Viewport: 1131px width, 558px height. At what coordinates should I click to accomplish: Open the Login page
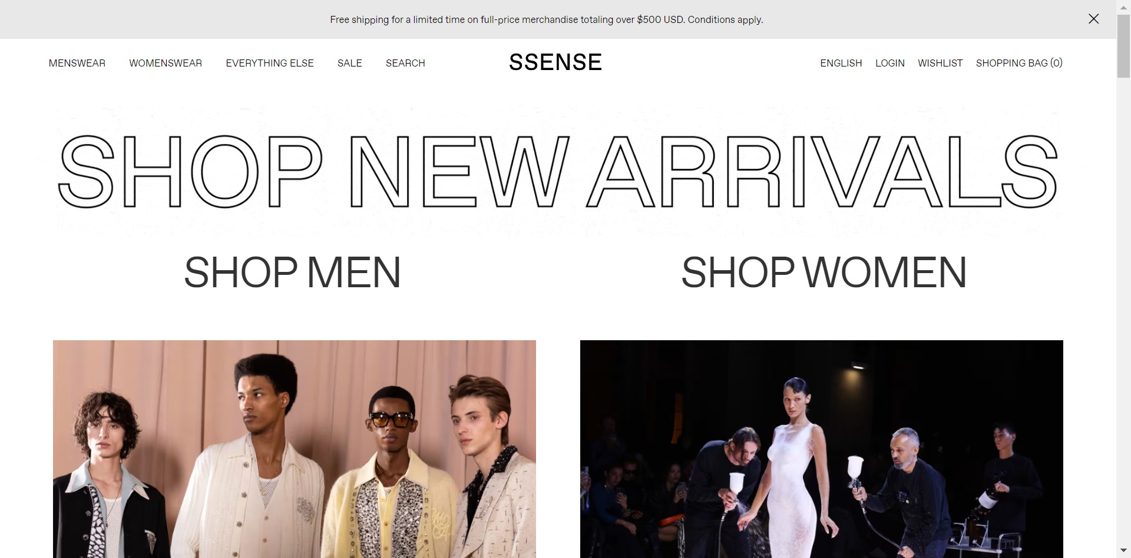click(889, 63)
